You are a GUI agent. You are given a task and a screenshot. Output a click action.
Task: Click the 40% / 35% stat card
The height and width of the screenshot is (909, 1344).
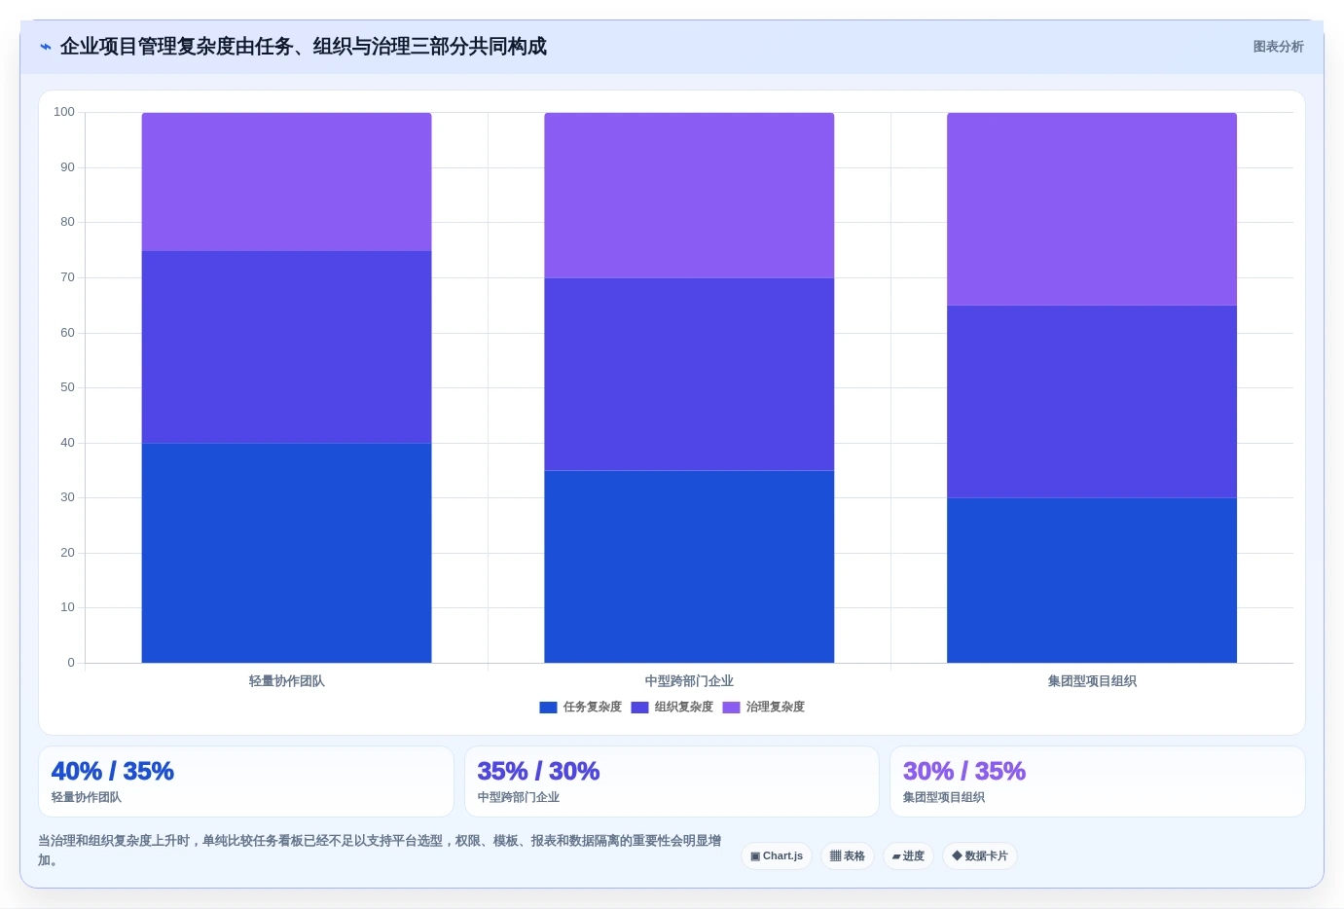click(x=246, y=782)
